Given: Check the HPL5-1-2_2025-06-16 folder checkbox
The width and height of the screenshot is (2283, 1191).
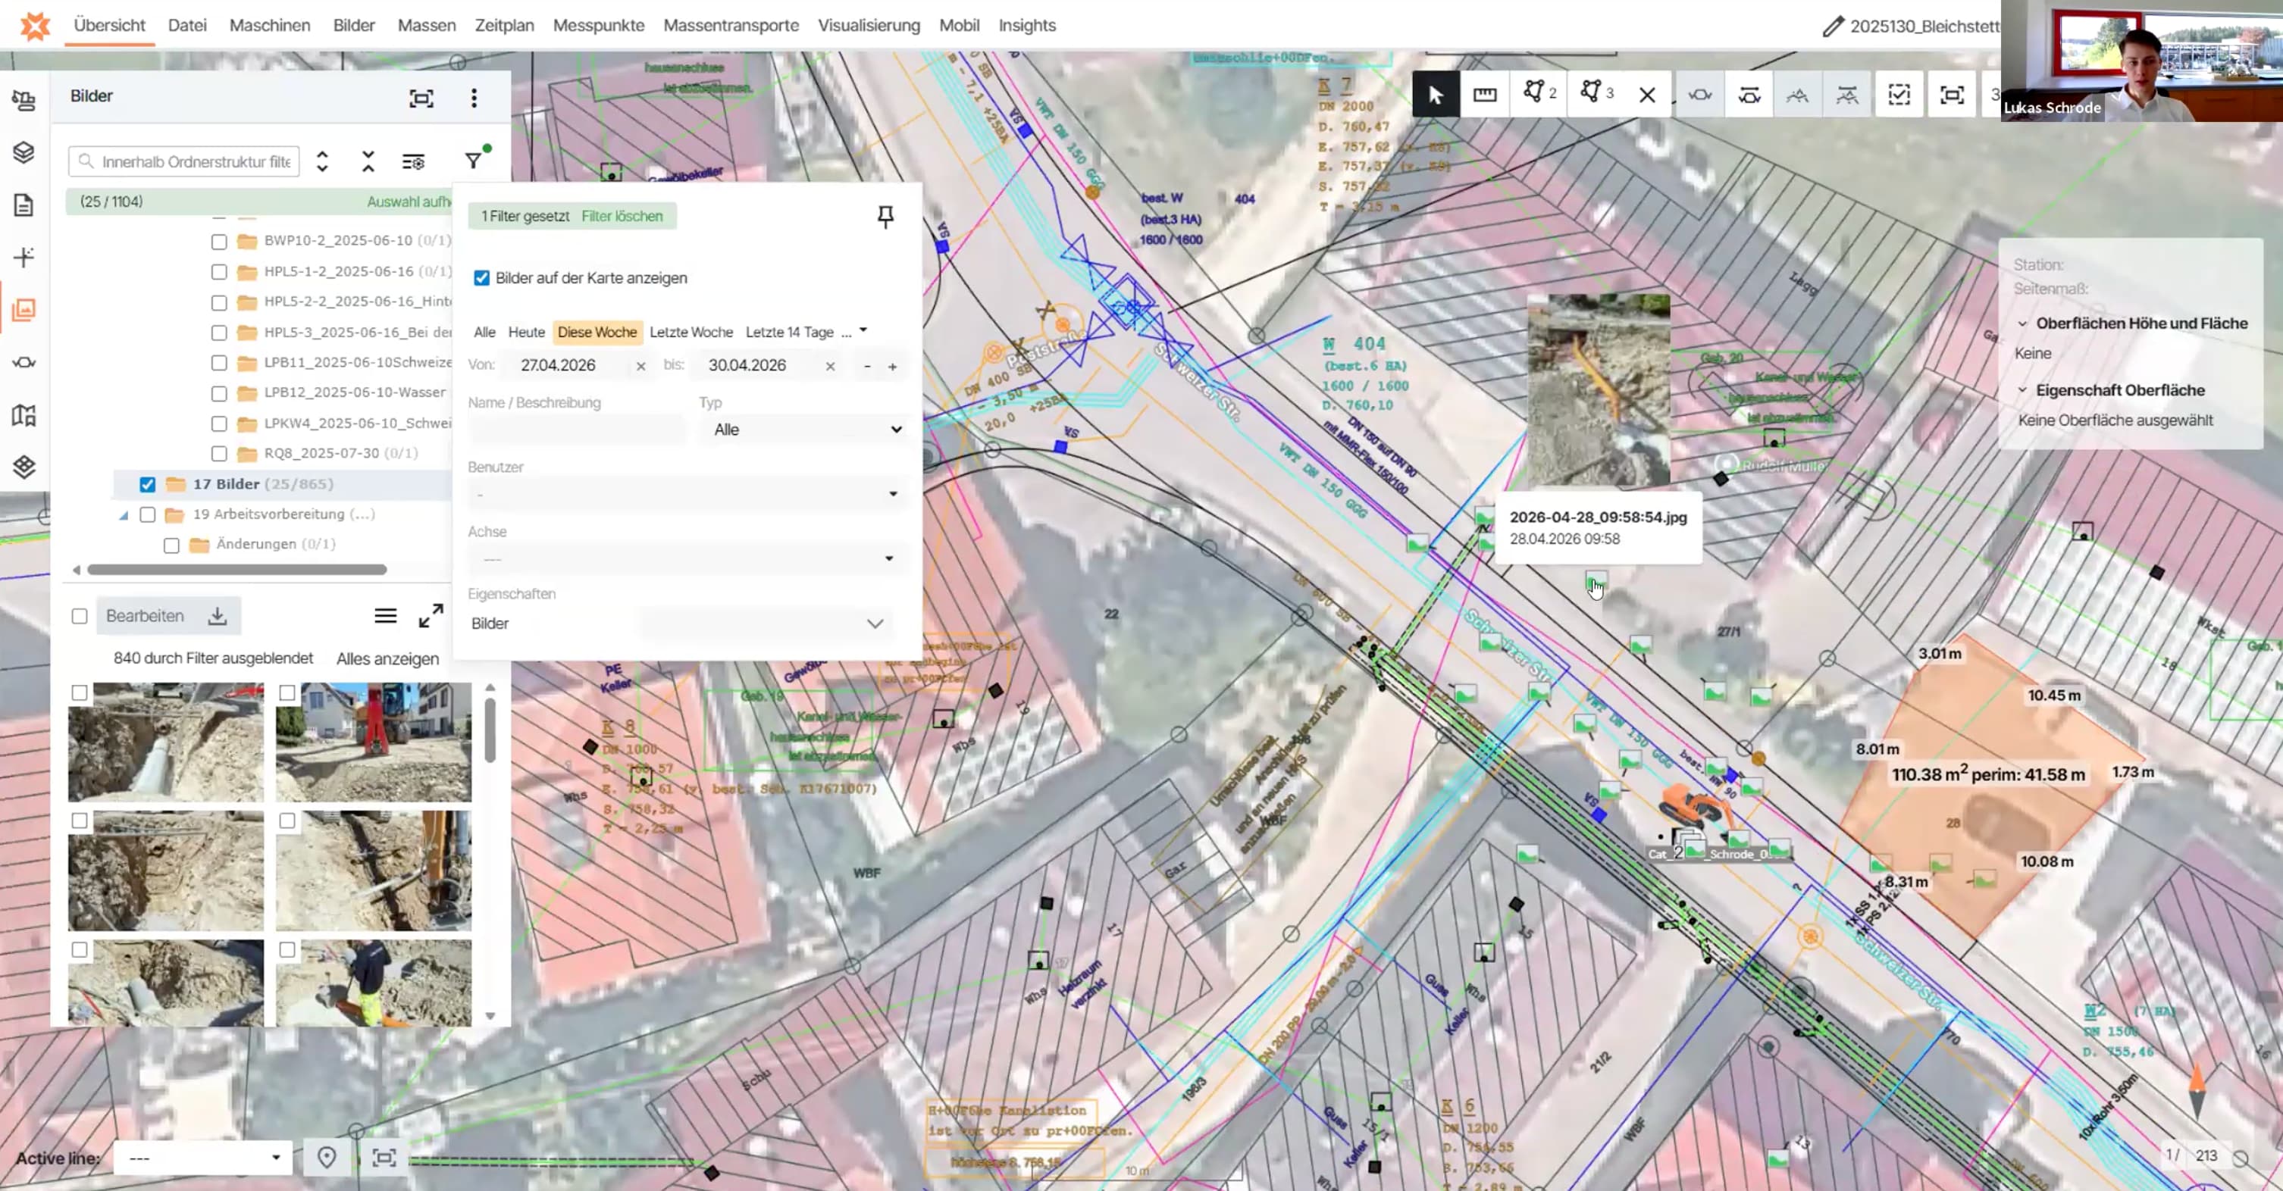Looking at the screenshot, I should click(x=219, y=272).
